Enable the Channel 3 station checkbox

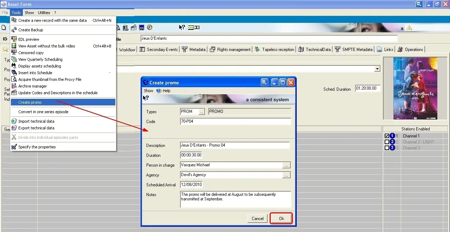(x=387, y=148)
